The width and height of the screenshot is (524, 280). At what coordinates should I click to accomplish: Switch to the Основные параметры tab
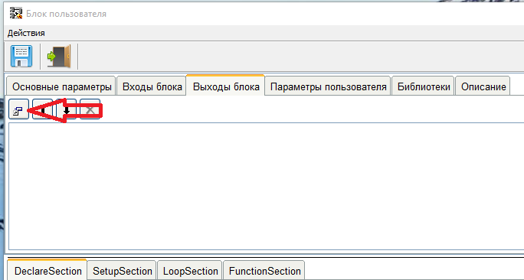point(61,86)
